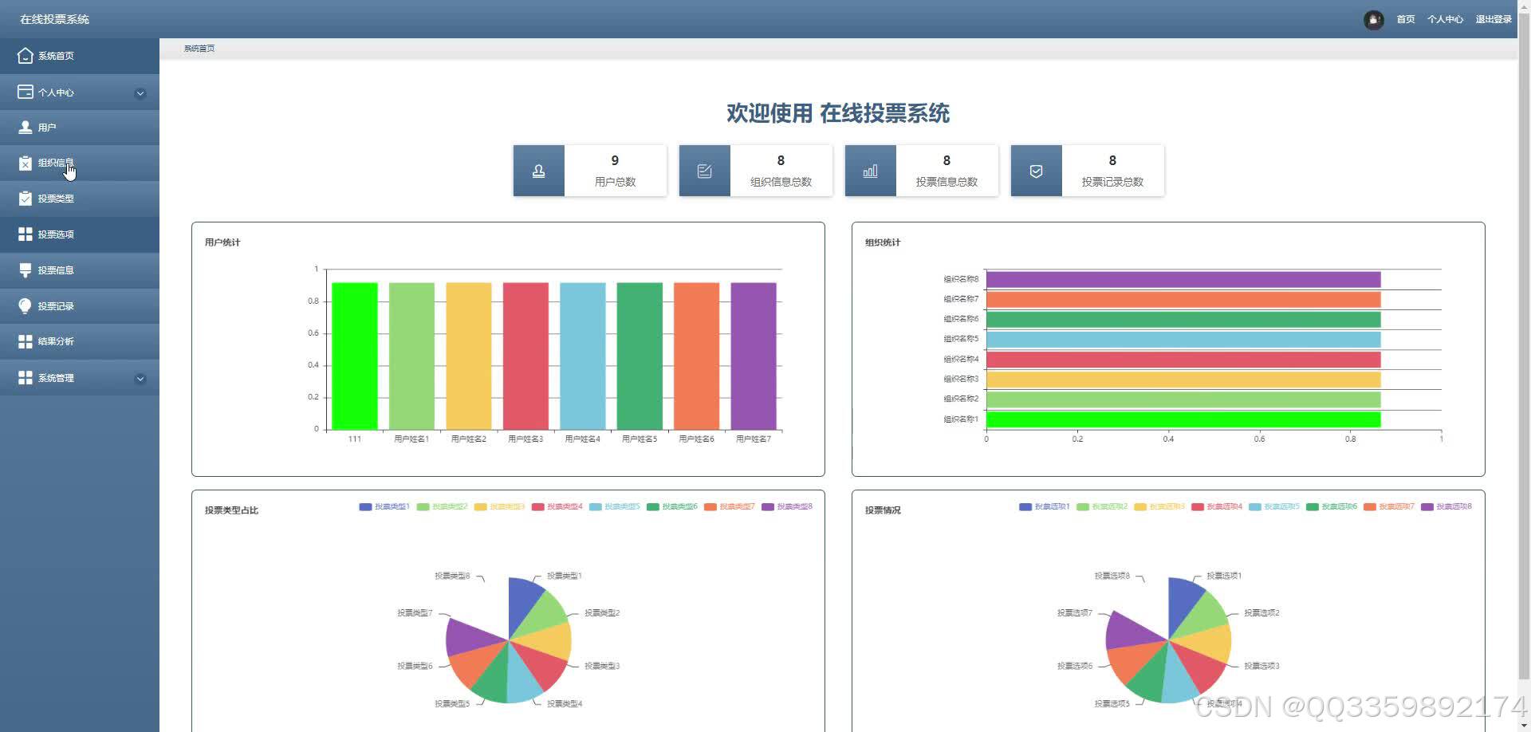Click the purple 组织名称8 horizontal bar
The width and height of the screenshot is (1531, 732).
(x=1183, y=280)
